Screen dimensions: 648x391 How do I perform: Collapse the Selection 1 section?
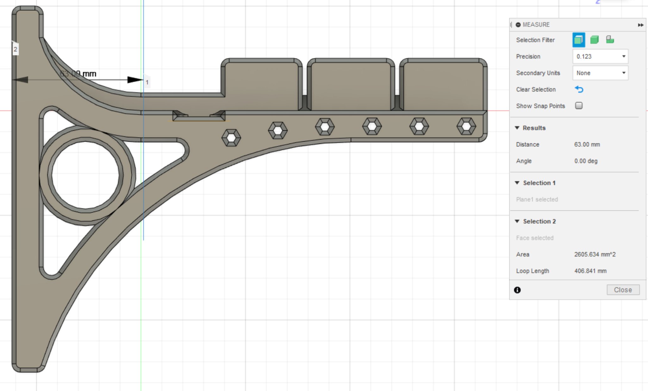[x=517, y=183]
